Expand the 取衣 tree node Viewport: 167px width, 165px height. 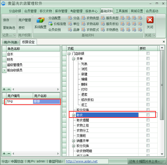74,115
